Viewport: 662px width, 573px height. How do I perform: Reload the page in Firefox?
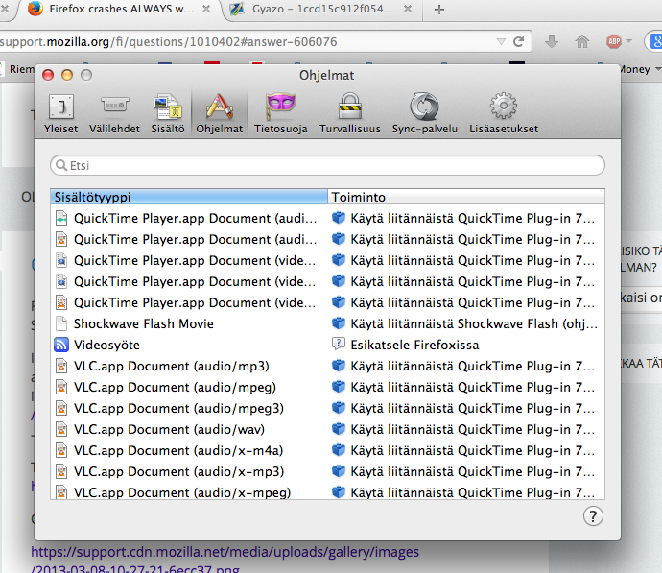[518, 41]
